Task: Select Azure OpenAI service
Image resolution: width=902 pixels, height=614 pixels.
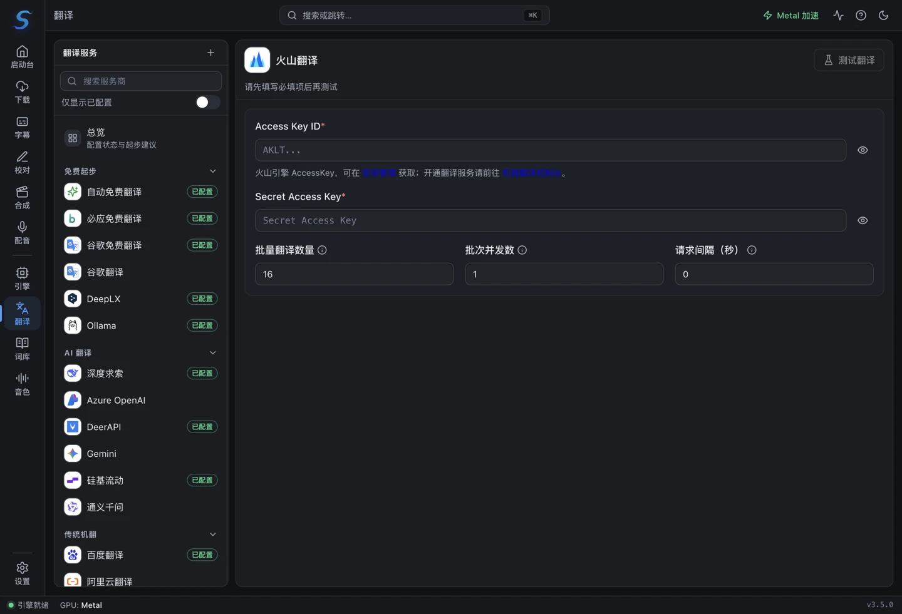Action: [x=141, y=400]
